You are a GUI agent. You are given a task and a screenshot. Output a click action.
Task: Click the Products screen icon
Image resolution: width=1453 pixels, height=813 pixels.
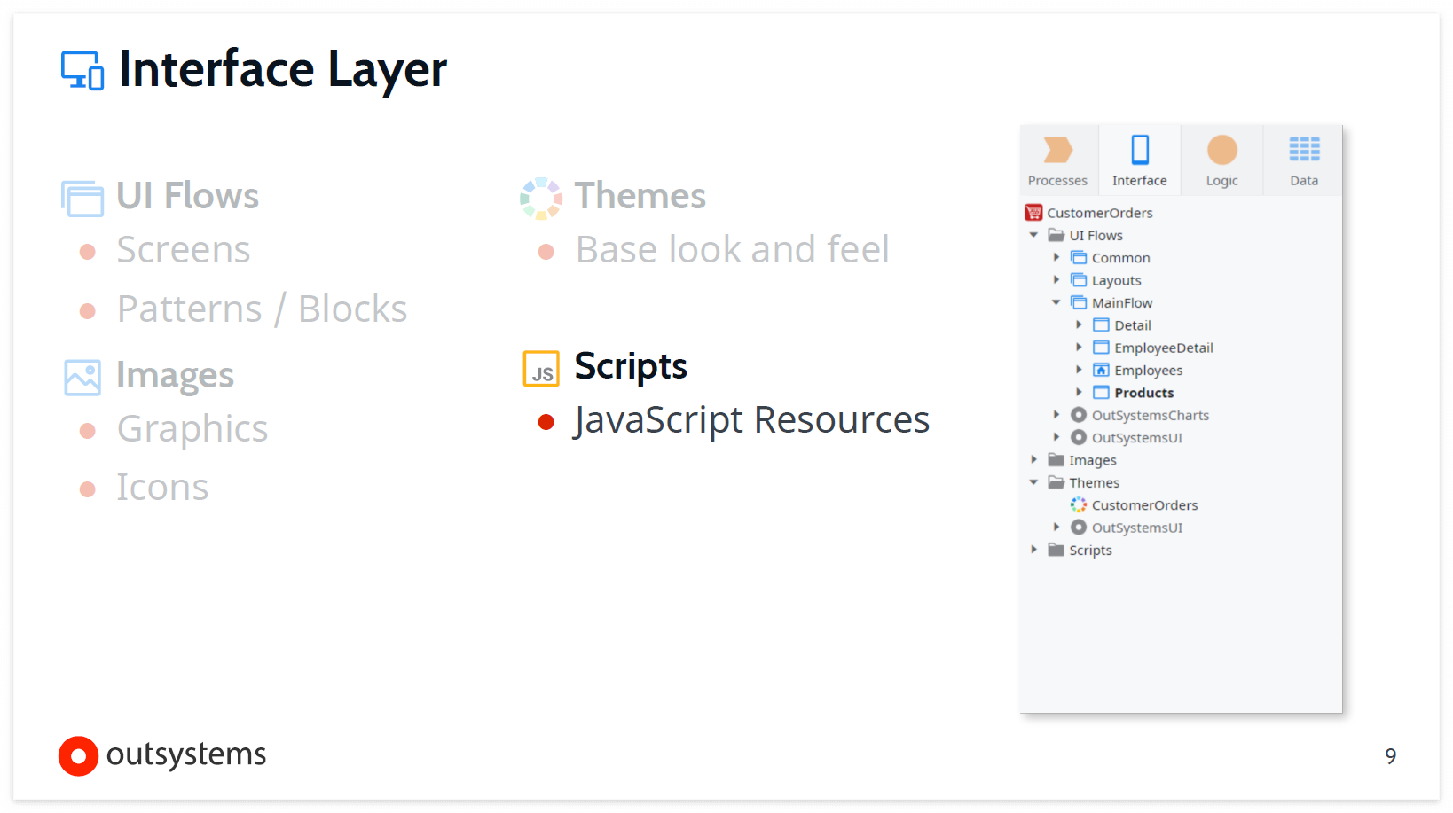click(1101, 393)
